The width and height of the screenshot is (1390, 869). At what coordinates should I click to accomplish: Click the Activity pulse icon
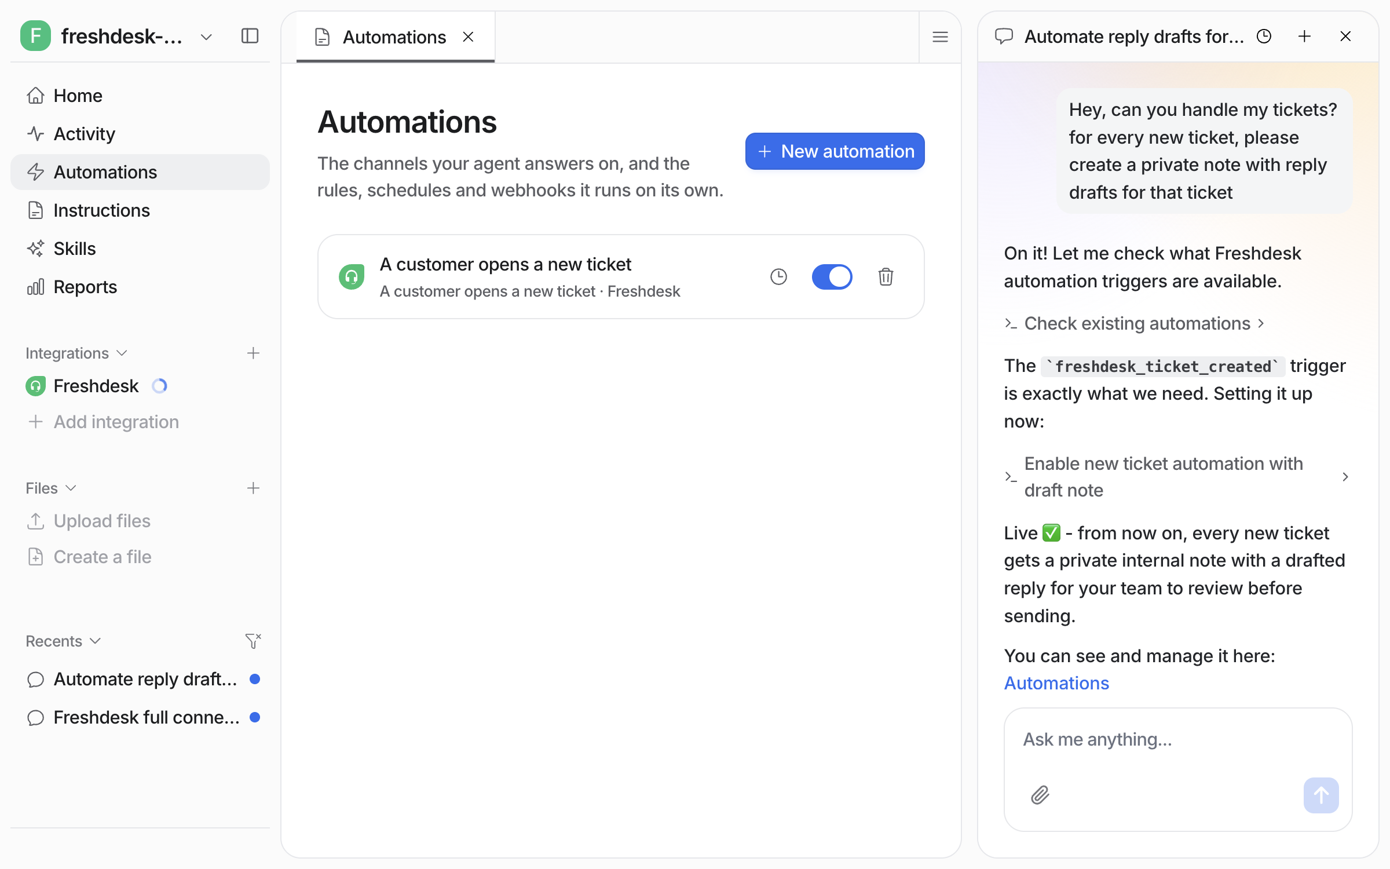coord(35,134)
